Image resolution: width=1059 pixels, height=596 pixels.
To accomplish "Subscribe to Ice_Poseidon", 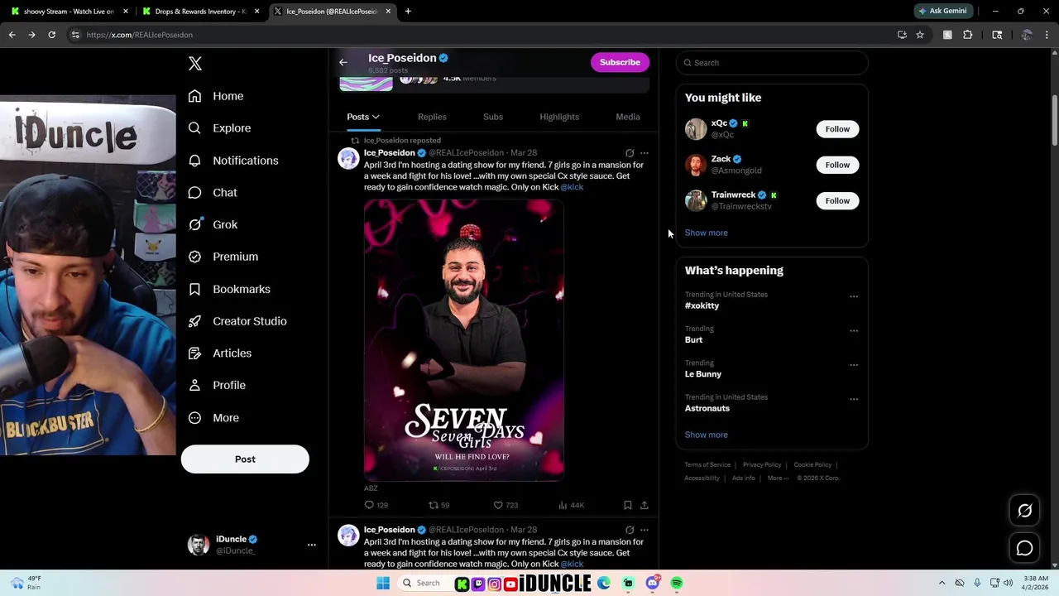I will tap(620, 62).
